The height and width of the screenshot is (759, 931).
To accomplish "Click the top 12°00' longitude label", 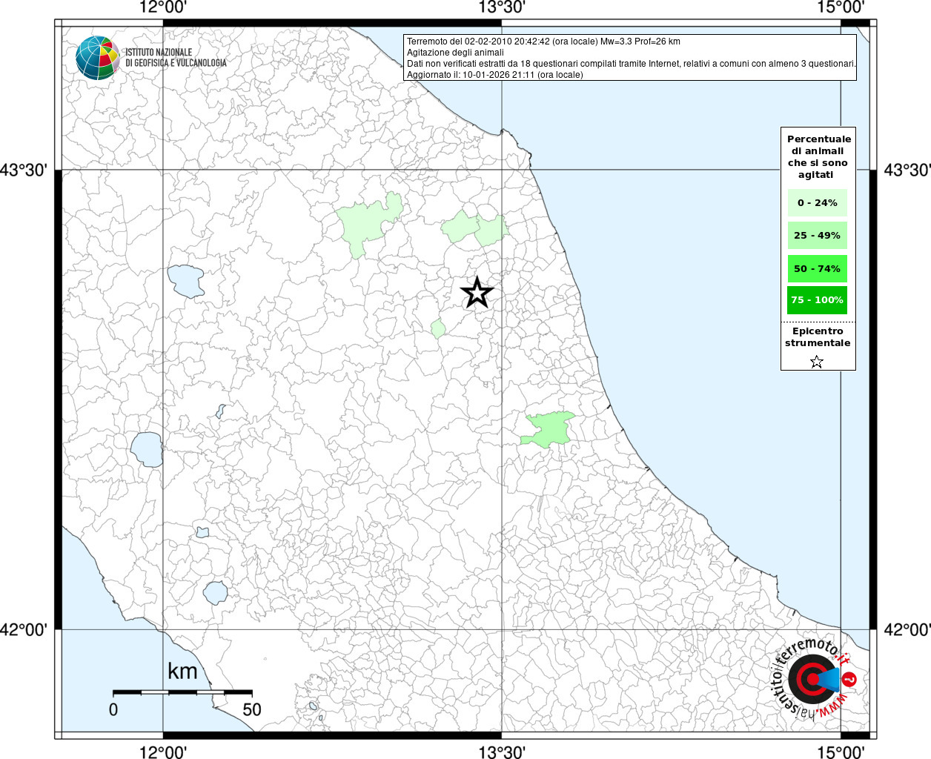I will point(163,7).
